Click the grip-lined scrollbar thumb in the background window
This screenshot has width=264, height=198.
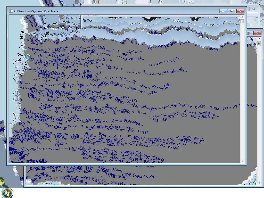(259, 44)
